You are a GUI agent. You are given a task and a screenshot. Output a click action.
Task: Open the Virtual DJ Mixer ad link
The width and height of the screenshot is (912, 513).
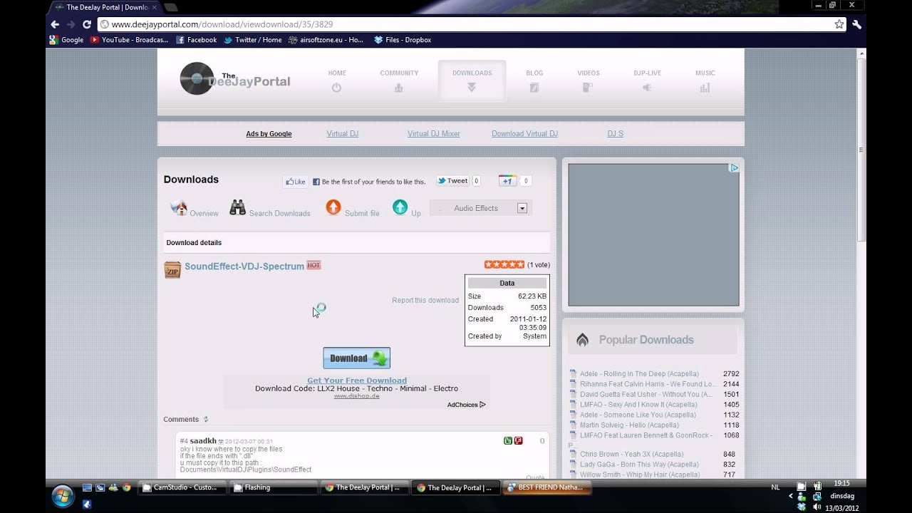click(x=434, y=134)
